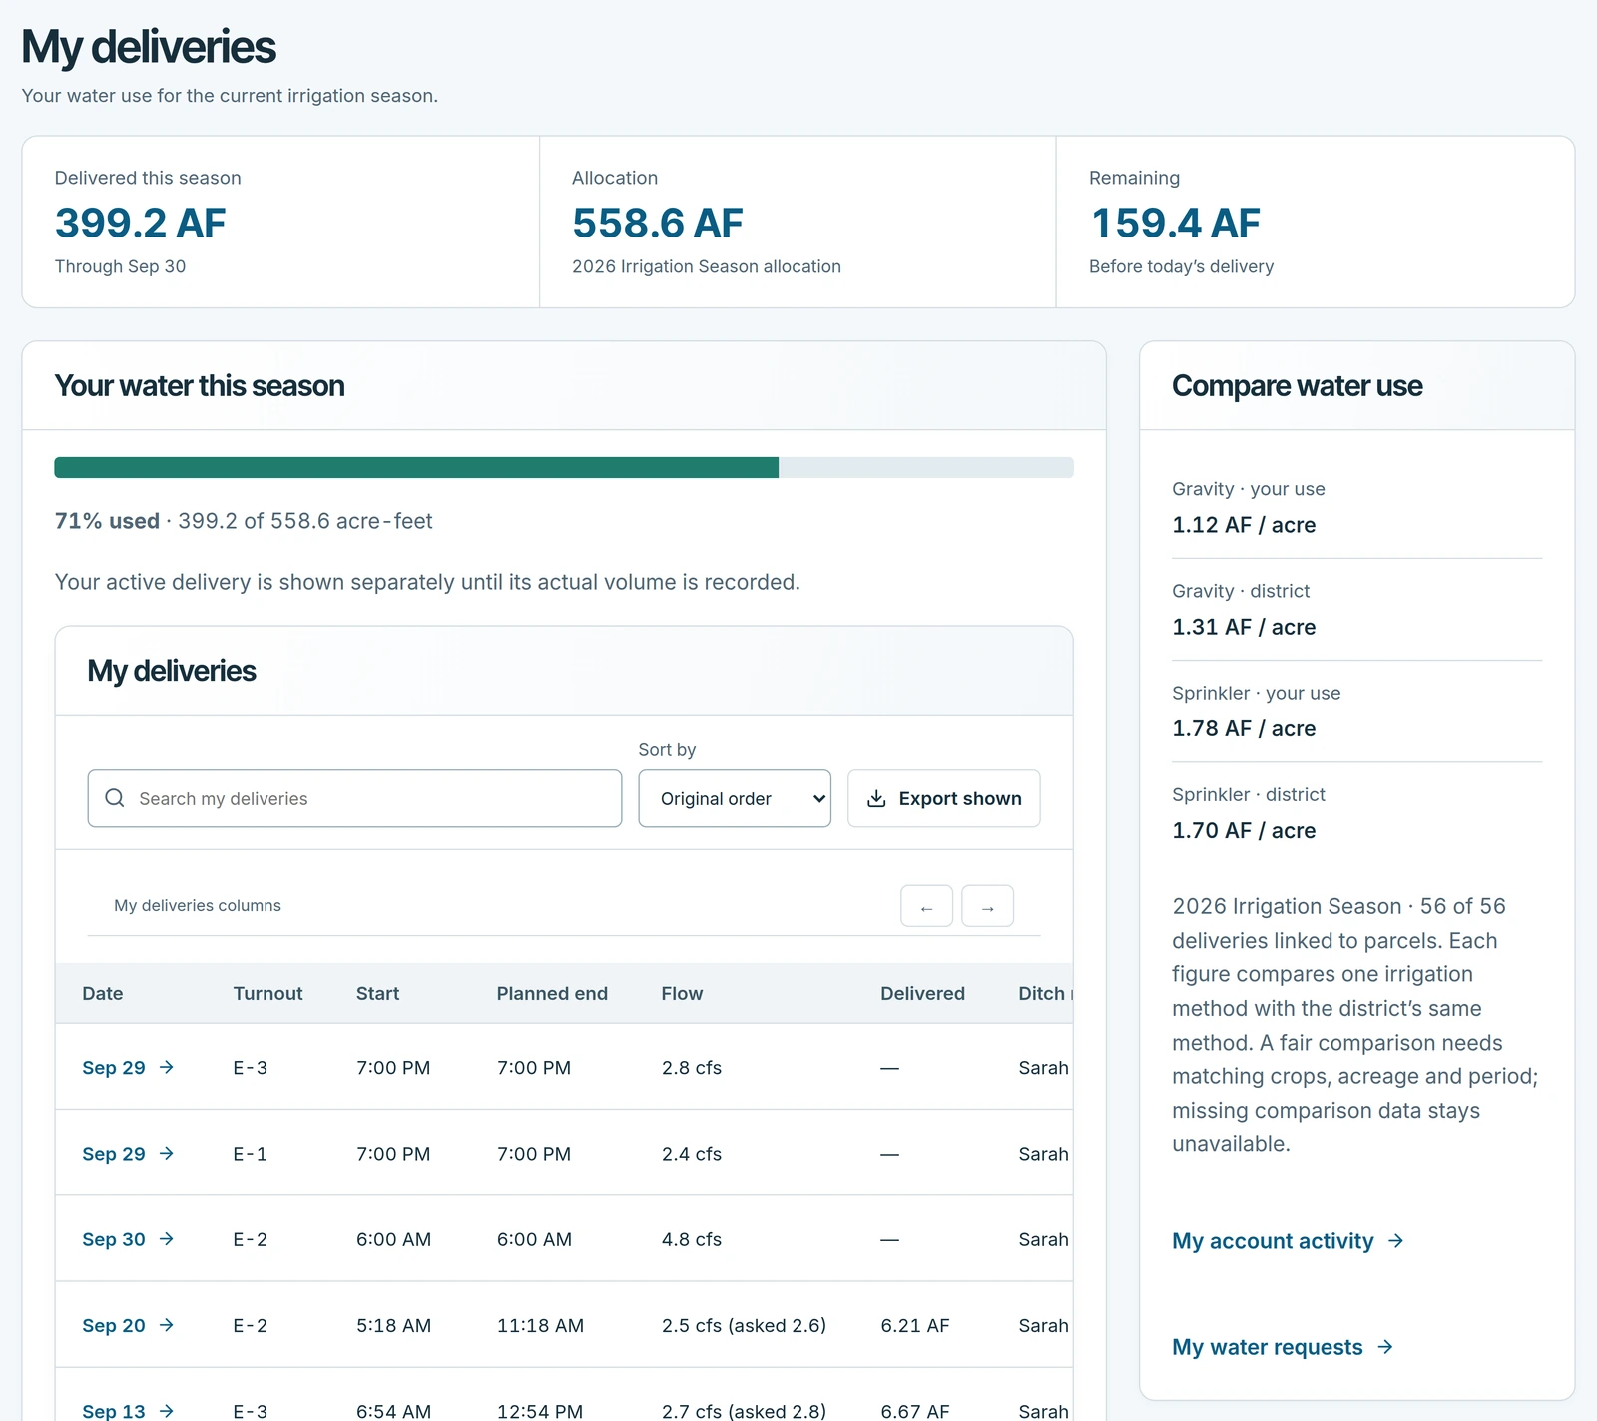Go to My water requests
The image size is (1597, 1421).
[x=1283, y=1347]
